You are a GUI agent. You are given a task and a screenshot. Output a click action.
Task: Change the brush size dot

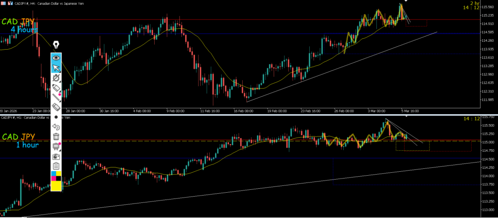click(x=56, y=117)
